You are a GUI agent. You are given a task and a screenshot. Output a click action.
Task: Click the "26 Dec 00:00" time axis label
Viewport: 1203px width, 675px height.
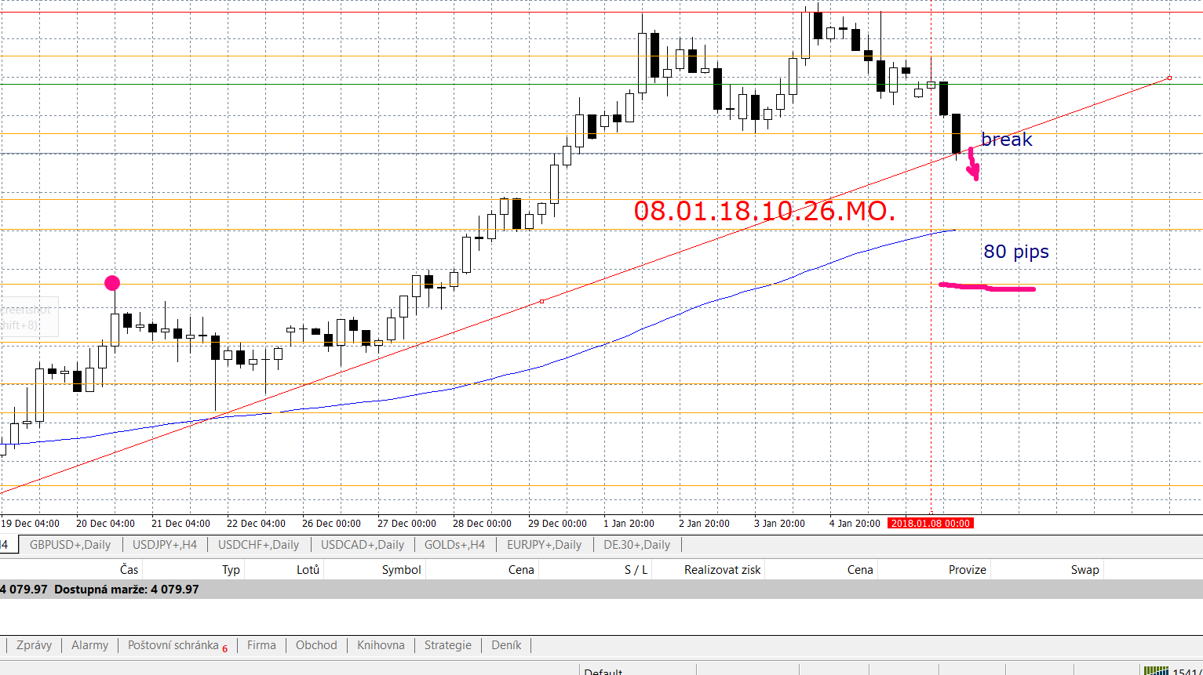point(331,523)
